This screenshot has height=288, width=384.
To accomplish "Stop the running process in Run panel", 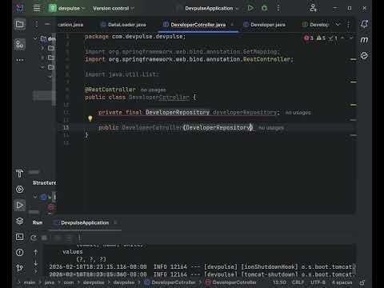I will 45,238.
